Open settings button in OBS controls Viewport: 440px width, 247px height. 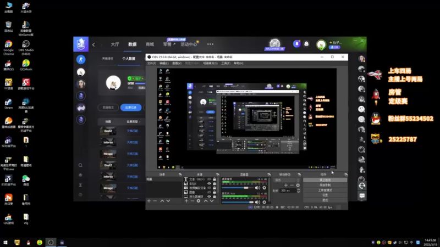tap(325, 195)
